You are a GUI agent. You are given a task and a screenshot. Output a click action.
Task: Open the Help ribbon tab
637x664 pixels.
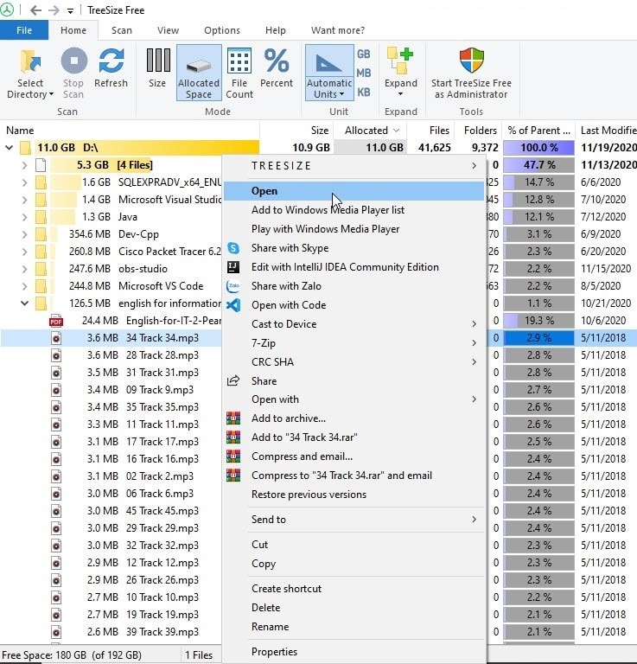(276, 30)
